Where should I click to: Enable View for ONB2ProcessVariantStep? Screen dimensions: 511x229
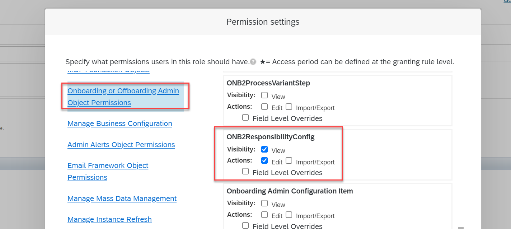tap(264, 95)
